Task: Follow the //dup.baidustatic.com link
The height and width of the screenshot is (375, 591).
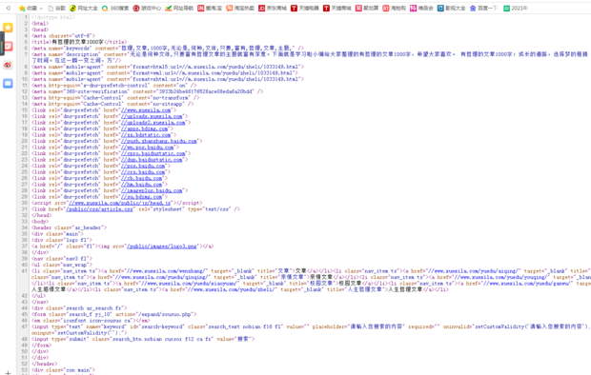Action: coord(152,160)
